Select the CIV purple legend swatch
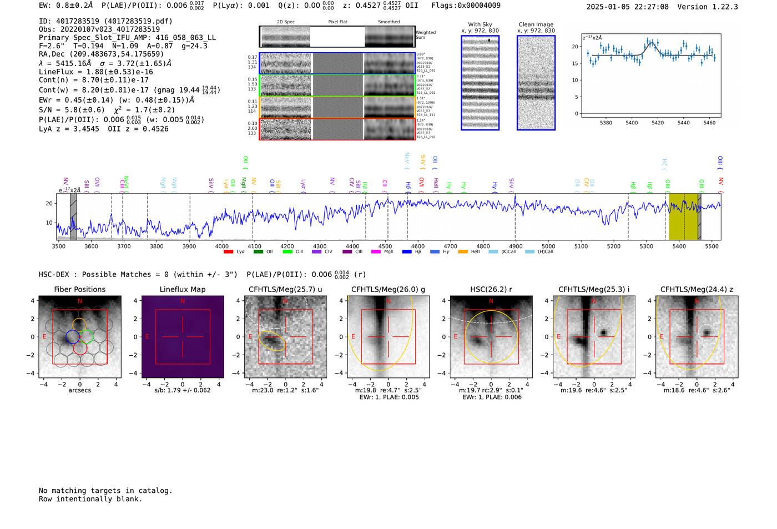This screenshot has width=777, height=529. point(316,251)
